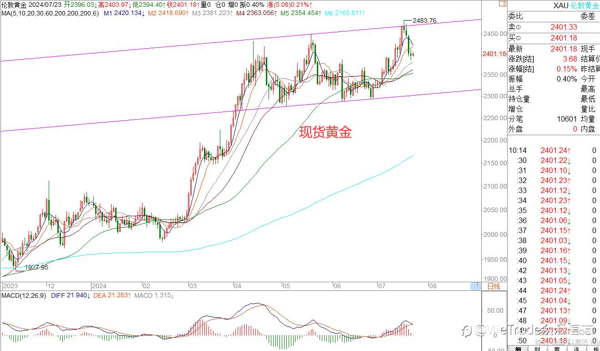This screenshot has height=351, width=600.
Task: Click the 振幅 value 0.40%
Action: pos(567,79)
